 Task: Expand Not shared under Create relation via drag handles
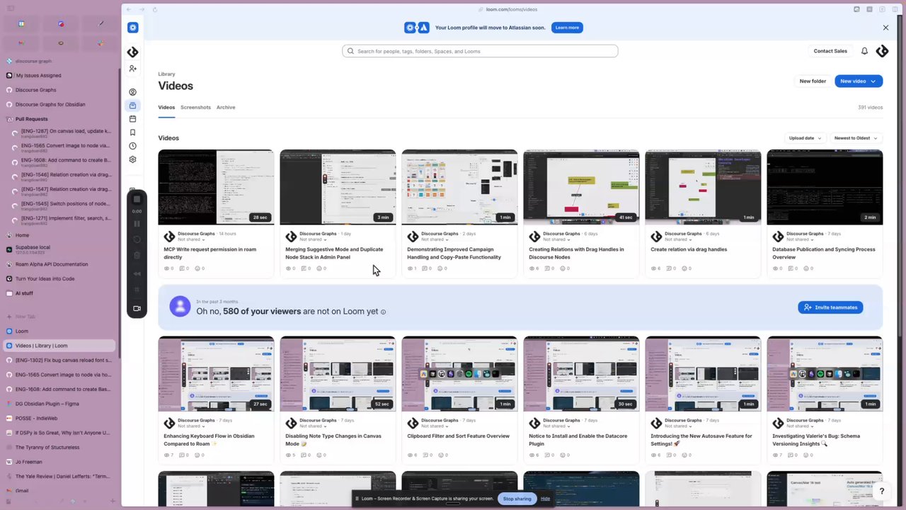coord(677,239)
